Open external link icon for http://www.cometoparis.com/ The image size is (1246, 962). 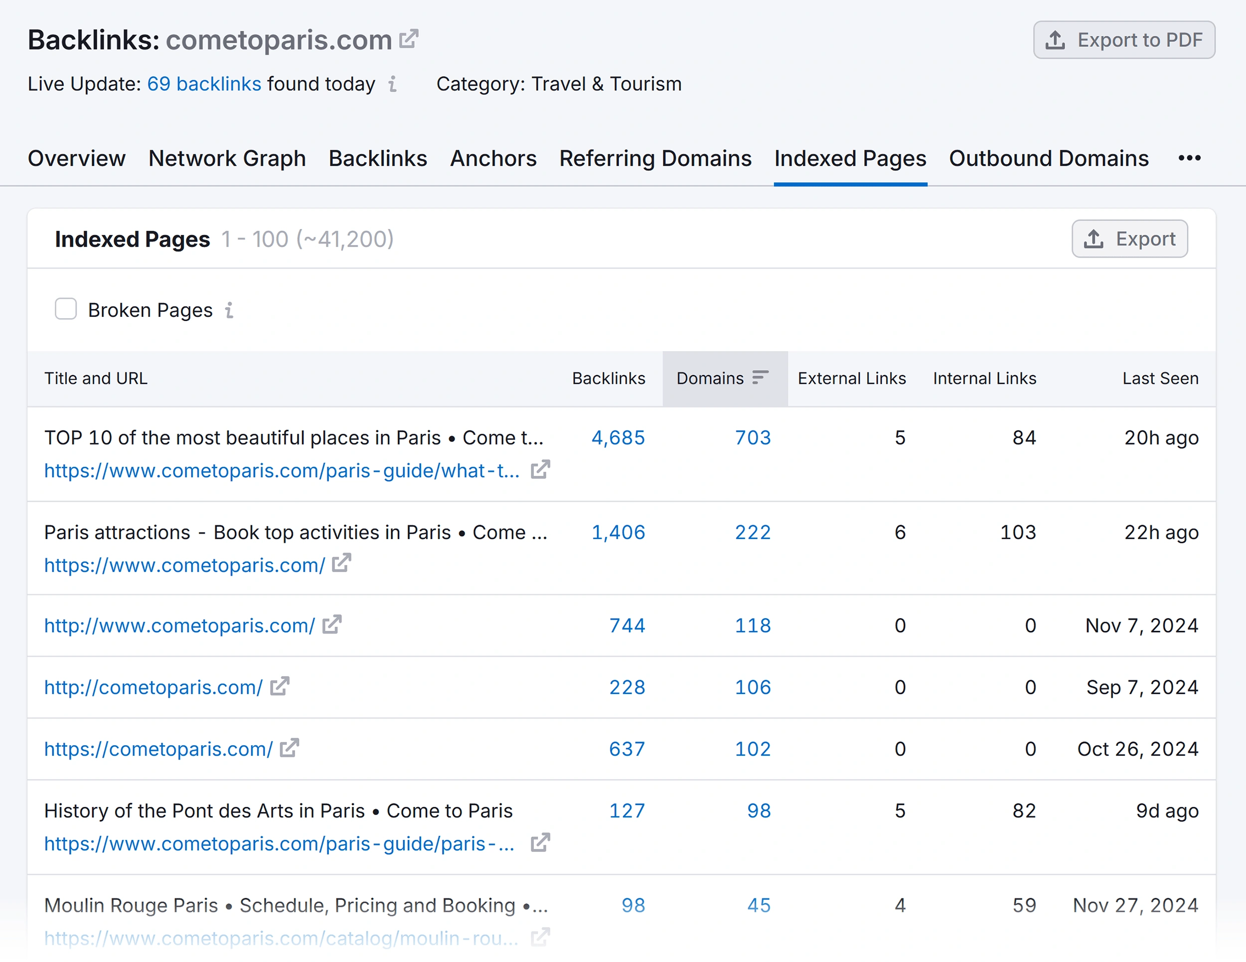pos(332,624)
